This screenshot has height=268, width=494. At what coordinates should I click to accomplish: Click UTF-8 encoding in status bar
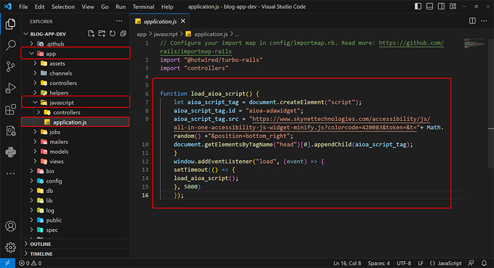[x=404, y=263]
